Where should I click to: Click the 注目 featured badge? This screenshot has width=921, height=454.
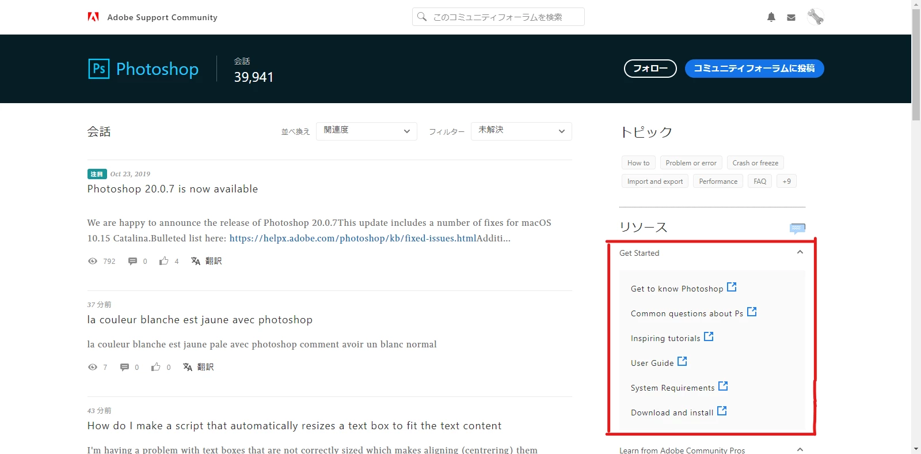click(x=97, y=174)
